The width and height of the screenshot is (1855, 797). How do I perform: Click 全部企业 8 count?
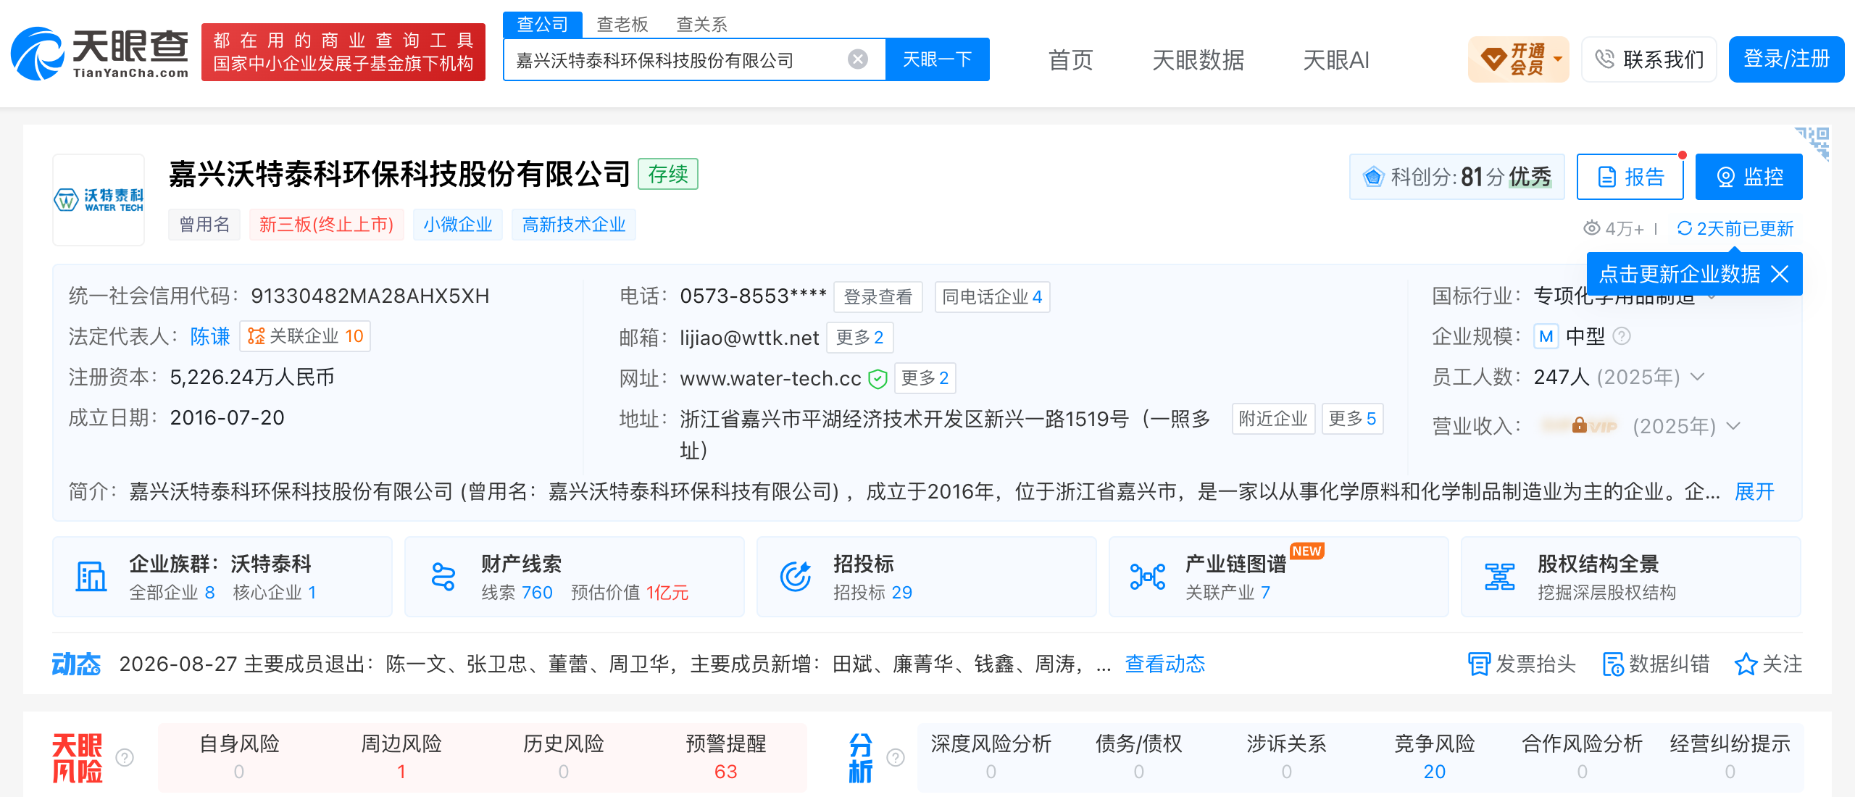point(172,593)
